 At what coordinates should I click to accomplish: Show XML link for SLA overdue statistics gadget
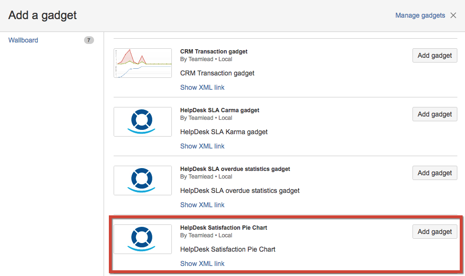(x=202, y=205)
